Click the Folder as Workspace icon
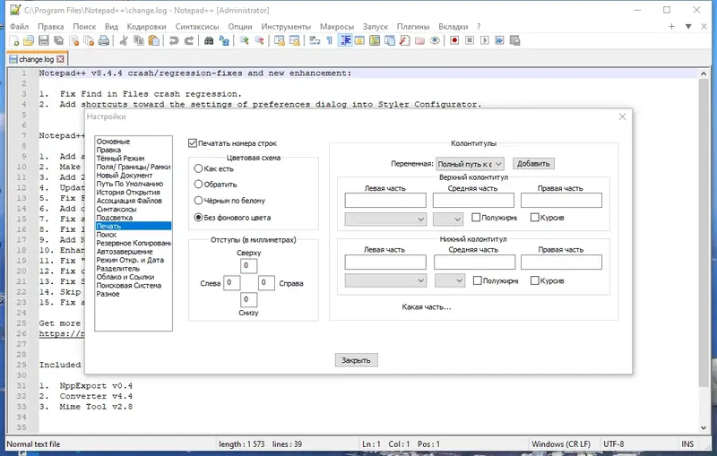The height and width of the screenshot is (456, 717). [419, 40]
